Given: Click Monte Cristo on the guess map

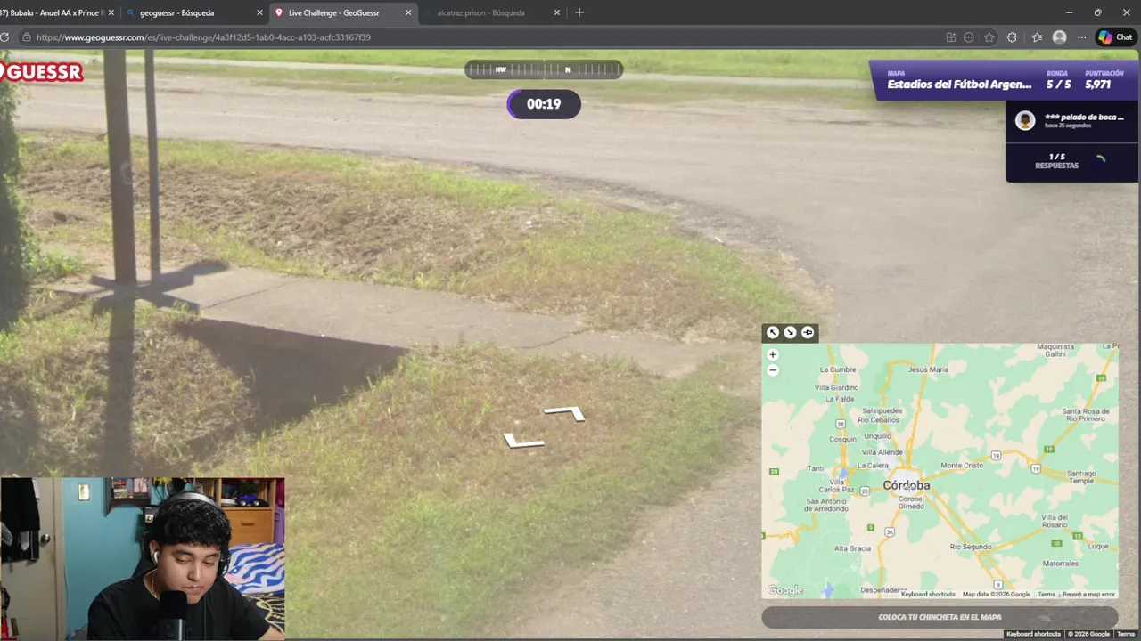Looking at the screenshot, I should (x=962, y=465).
